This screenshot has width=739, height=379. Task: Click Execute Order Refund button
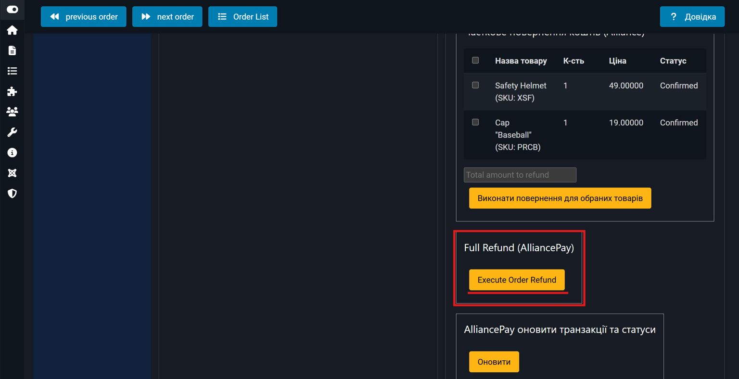coord(517,280)
